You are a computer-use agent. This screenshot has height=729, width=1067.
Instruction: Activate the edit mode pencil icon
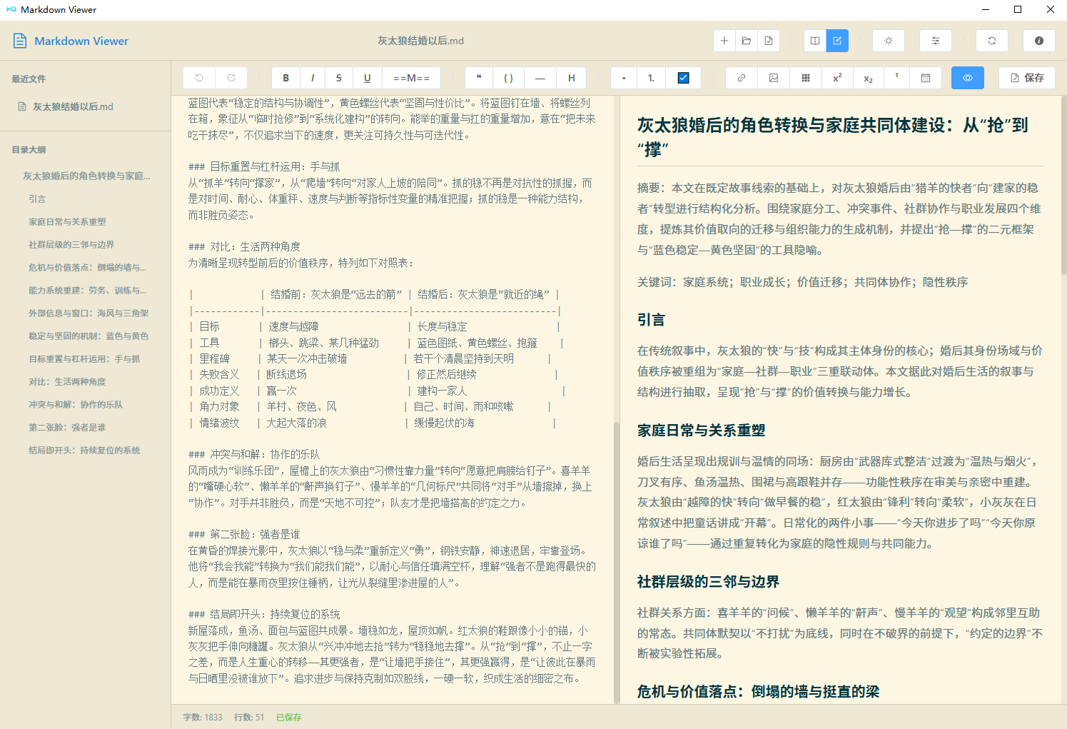pyautogui.click(x=837, y=41)
